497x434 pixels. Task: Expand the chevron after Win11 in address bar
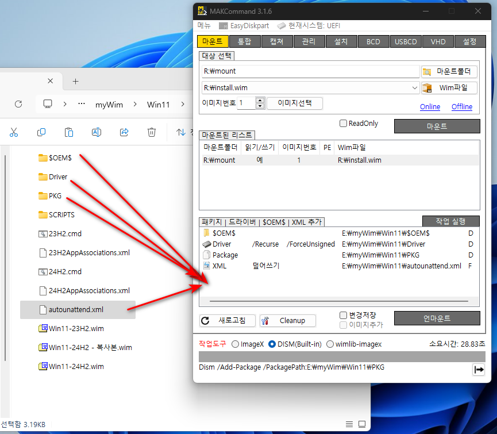183,104
